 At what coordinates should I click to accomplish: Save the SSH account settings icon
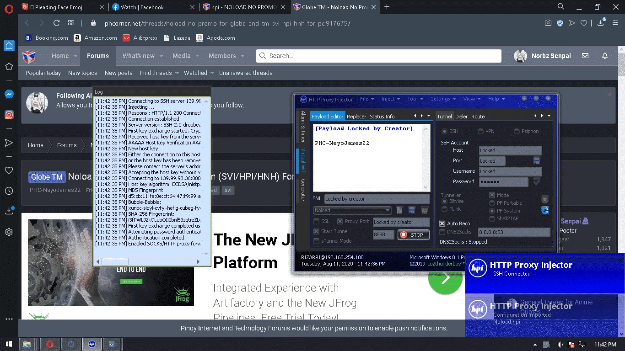coord(537,161)
